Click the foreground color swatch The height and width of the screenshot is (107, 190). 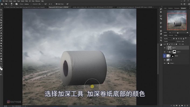[1, 68]
